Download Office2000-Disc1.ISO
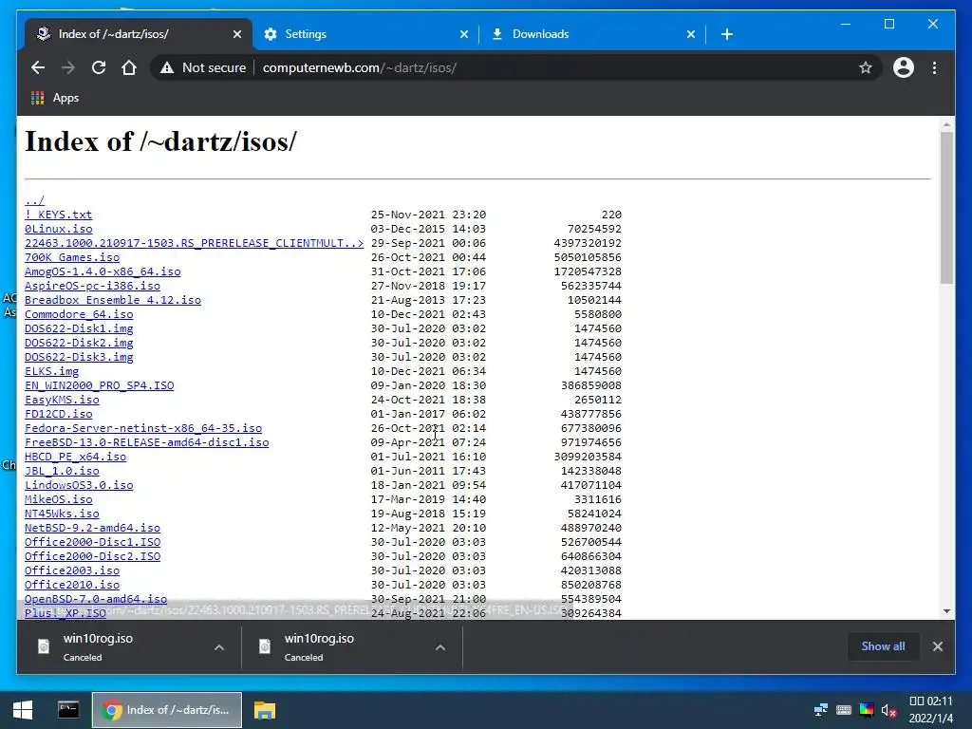The image size is (972, 729). [x=92, y=542]
